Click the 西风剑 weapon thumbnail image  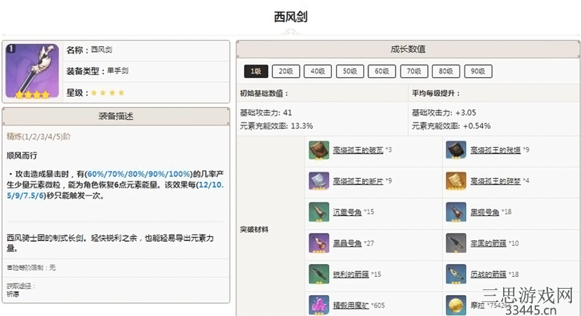coord(32,71)
